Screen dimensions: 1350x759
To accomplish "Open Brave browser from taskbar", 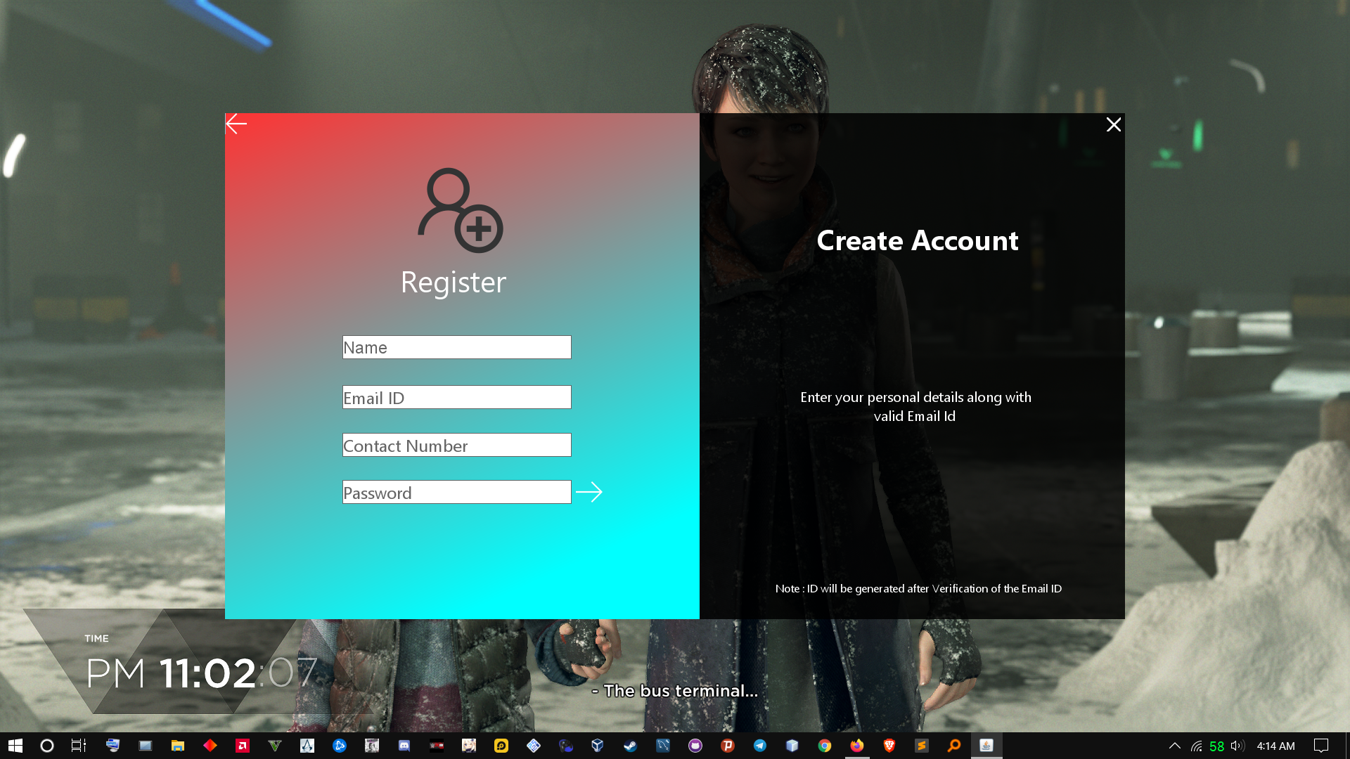I will coord(889,746).
